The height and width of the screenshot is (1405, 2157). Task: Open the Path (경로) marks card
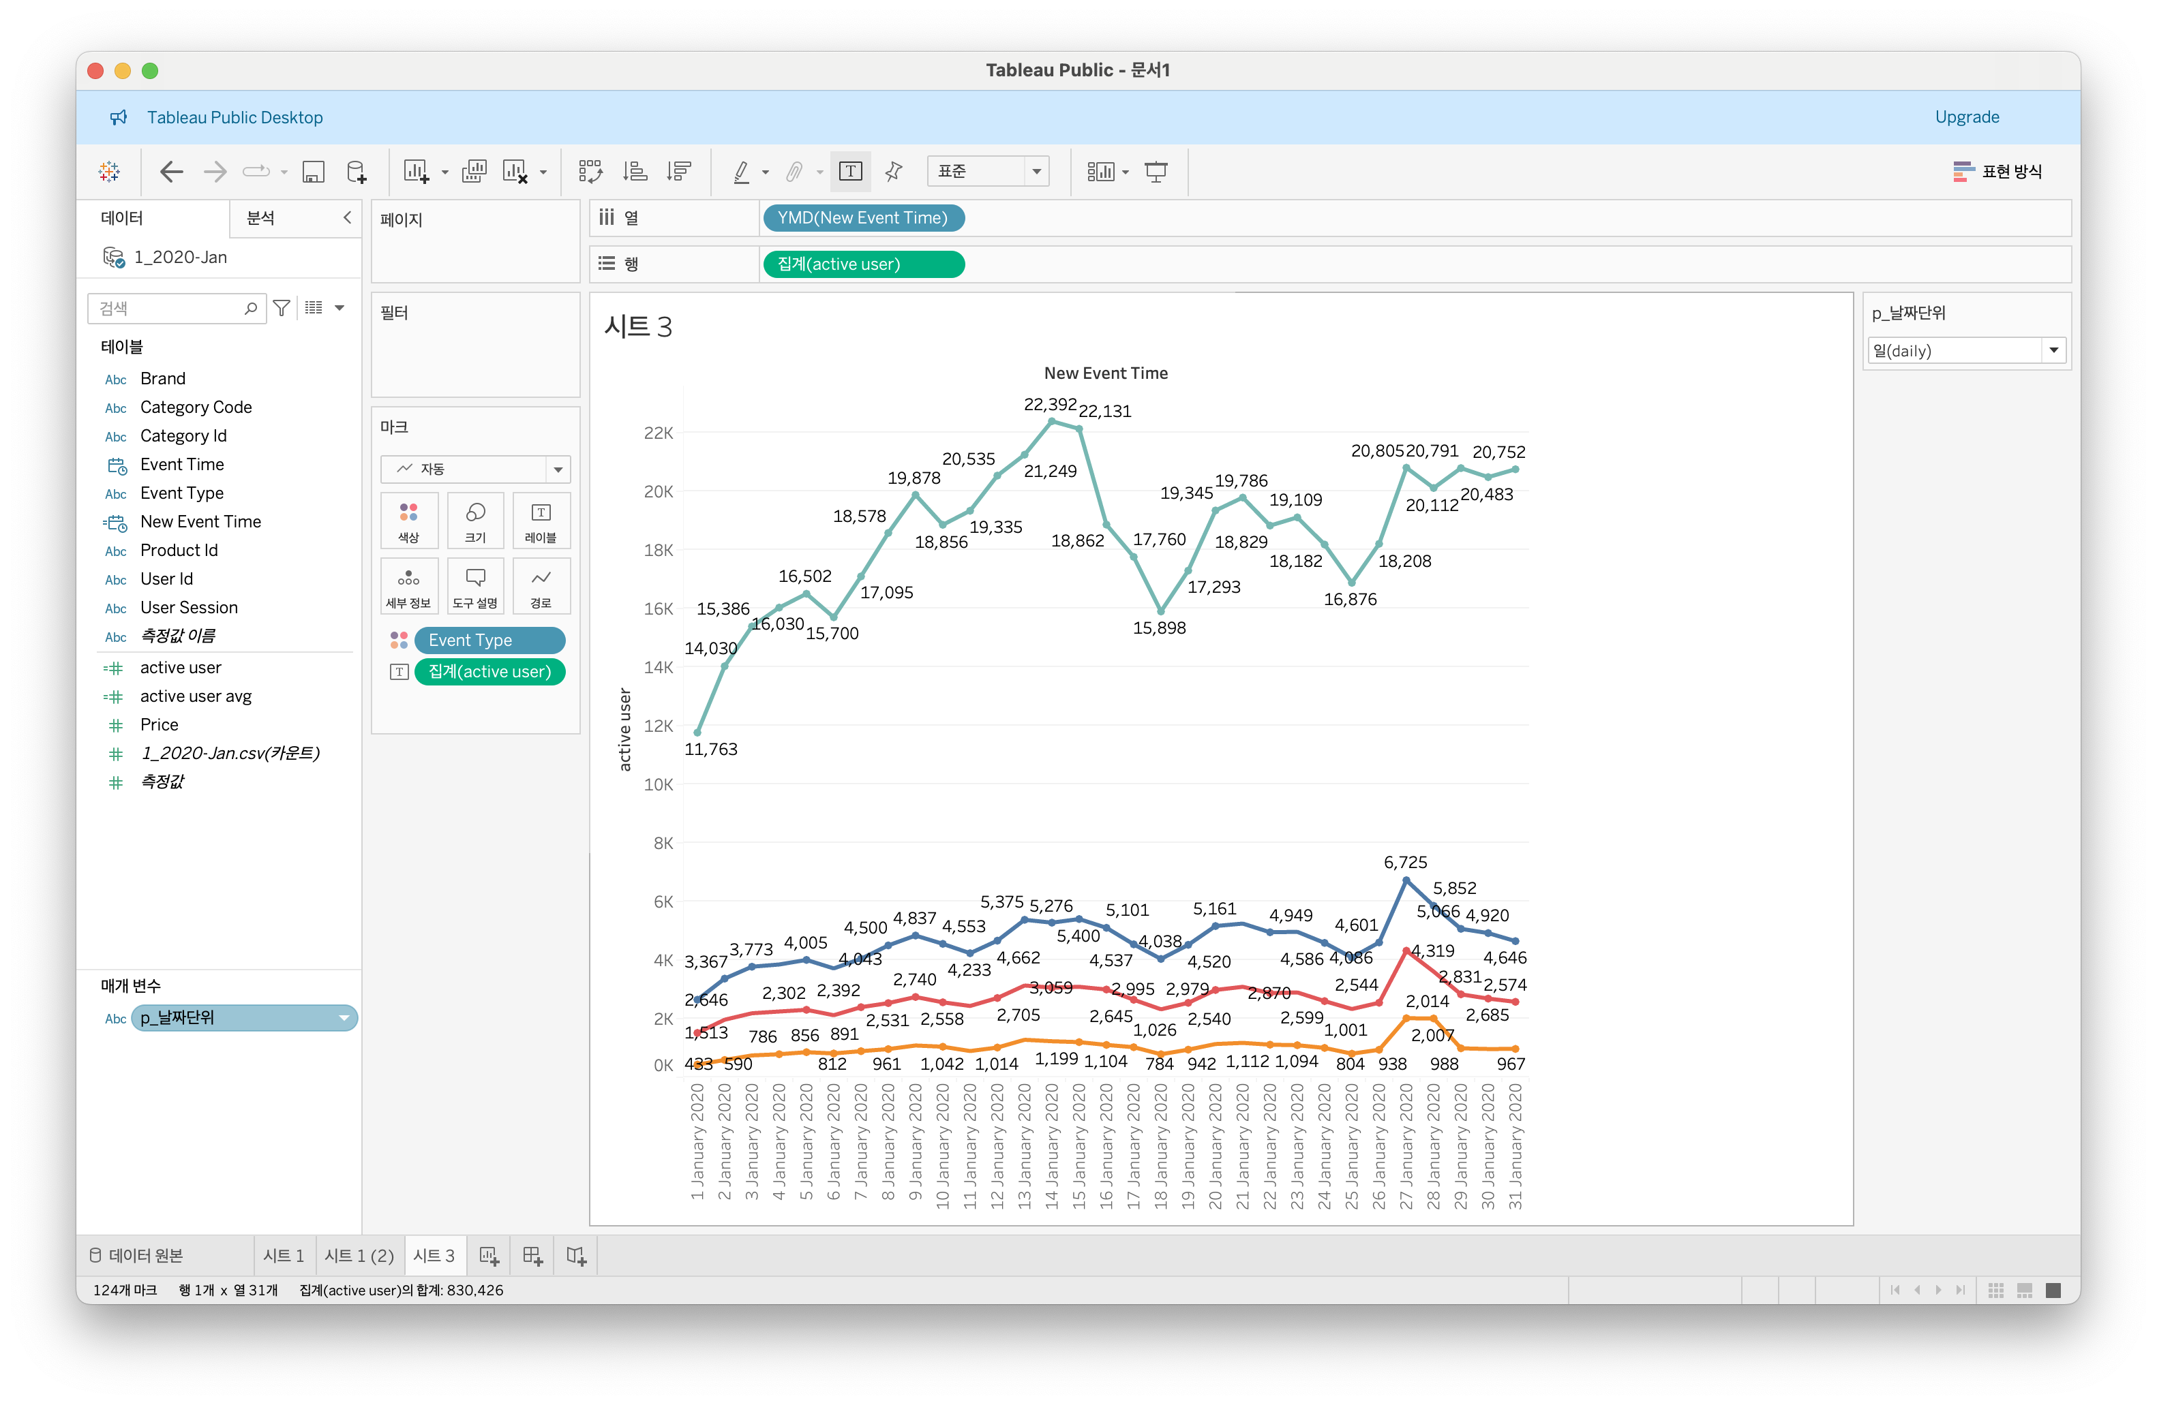click(x=540, y=586)
